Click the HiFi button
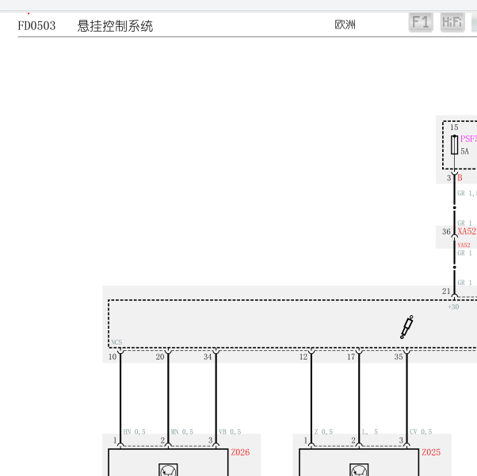This screenshot has height=476, width=477. coord(452,22)
